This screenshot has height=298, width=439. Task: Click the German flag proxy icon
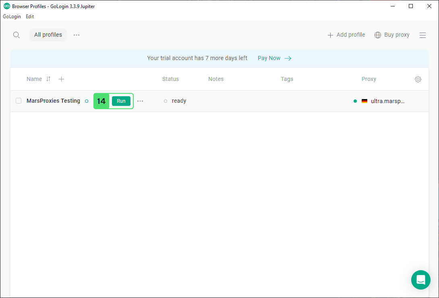[364, 101]
